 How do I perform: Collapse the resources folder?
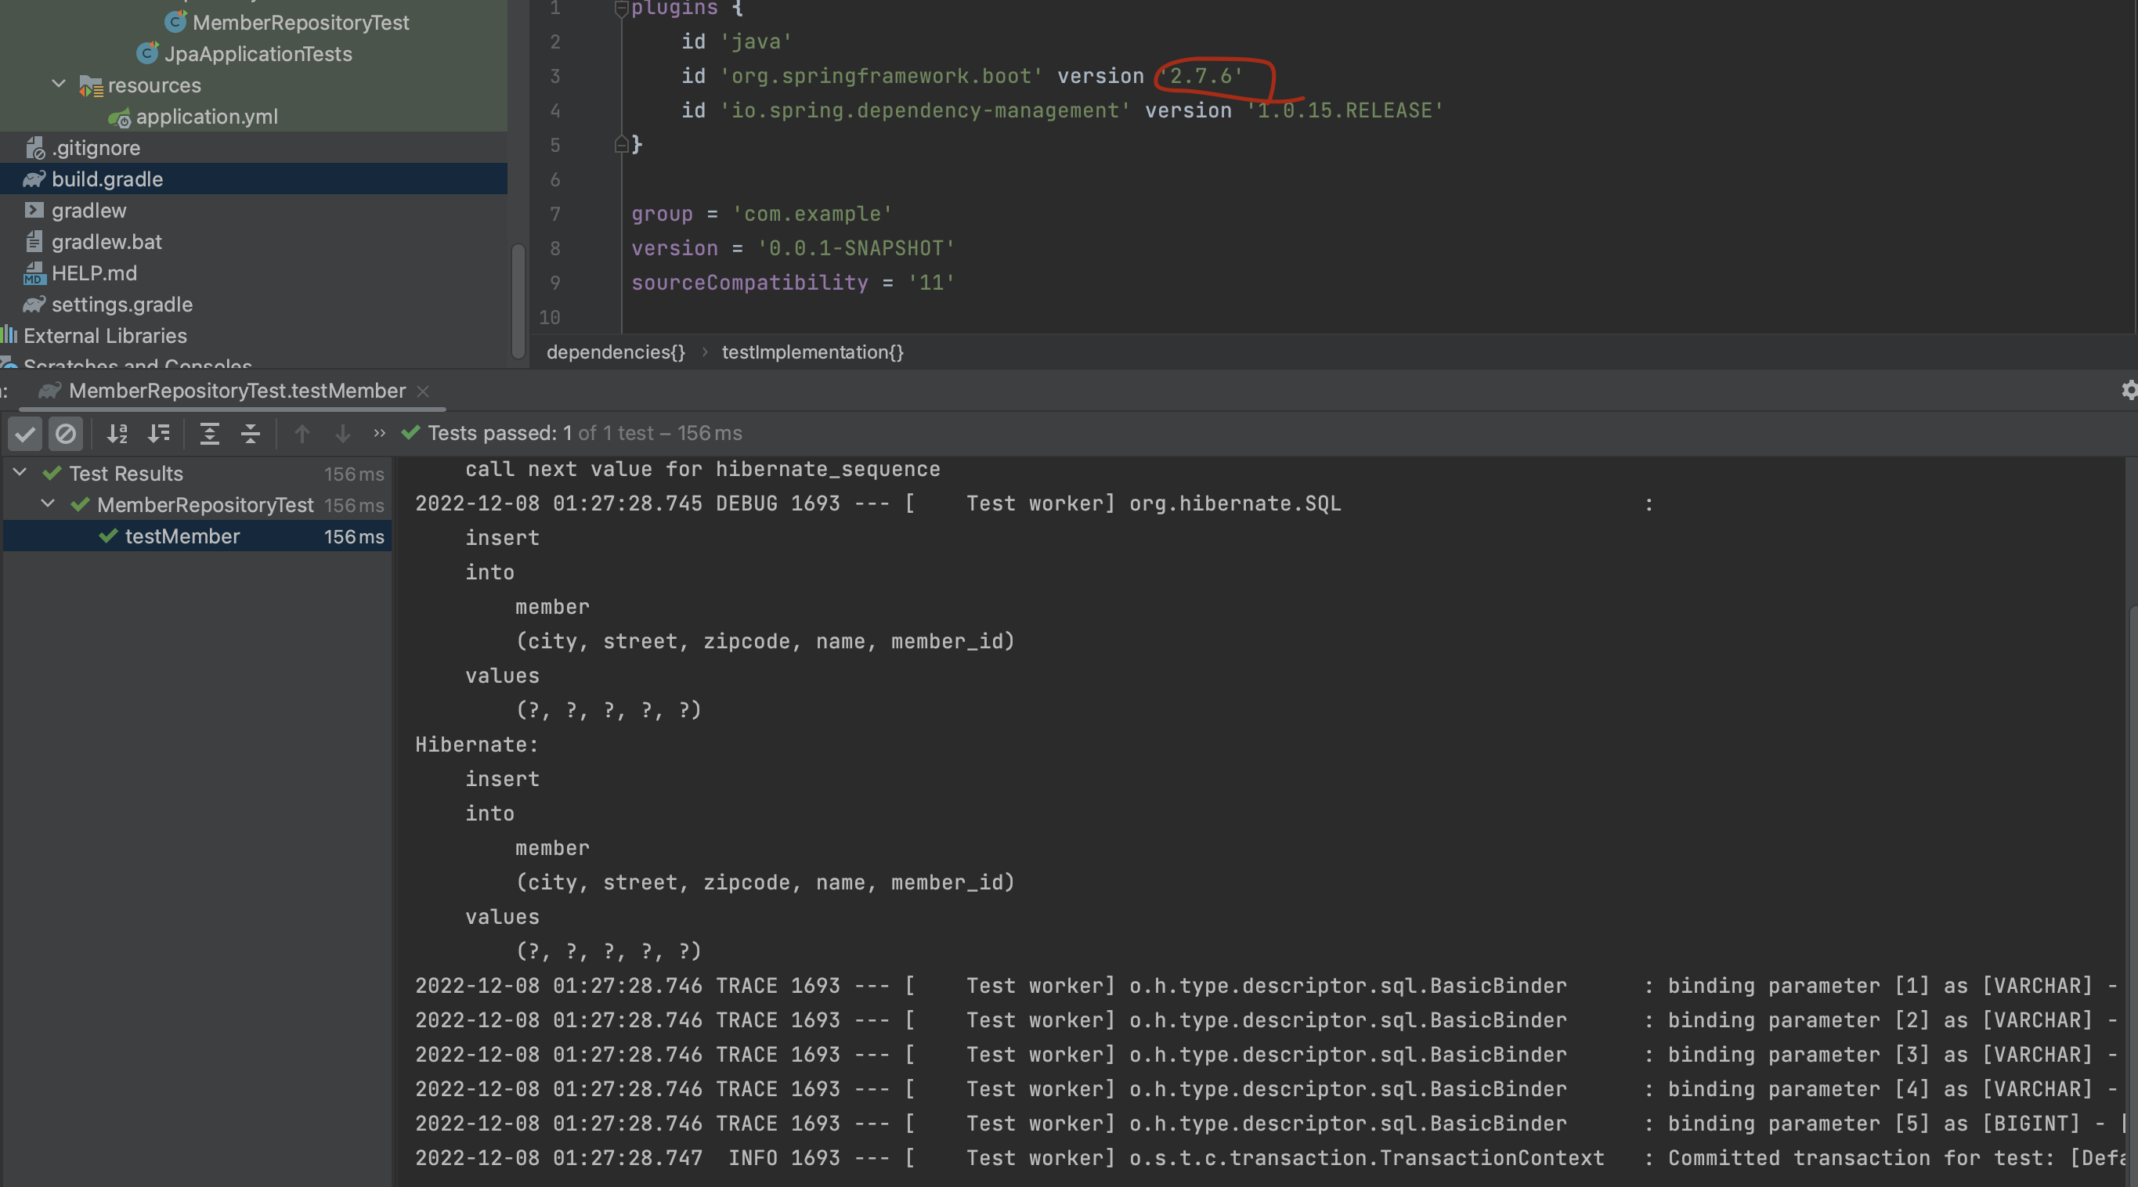click(59, 85)
